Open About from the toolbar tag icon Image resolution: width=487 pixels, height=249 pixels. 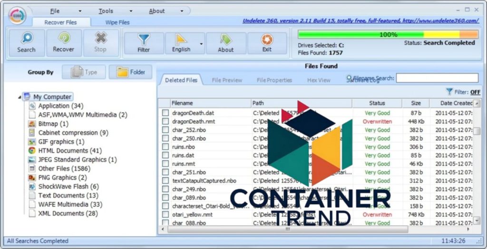click(x=226, y=43)
